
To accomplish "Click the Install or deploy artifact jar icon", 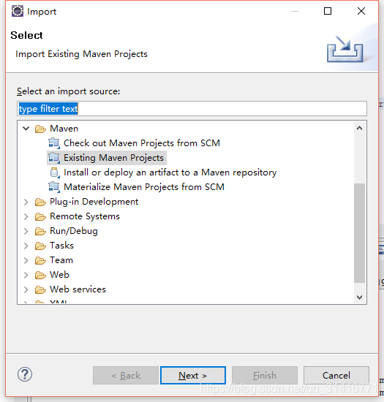I will click(x=54, y=172).
